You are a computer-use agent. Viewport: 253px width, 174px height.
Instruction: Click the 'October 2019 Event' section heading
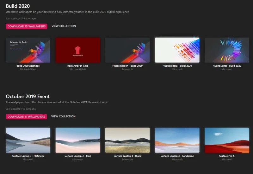(28, 97)
